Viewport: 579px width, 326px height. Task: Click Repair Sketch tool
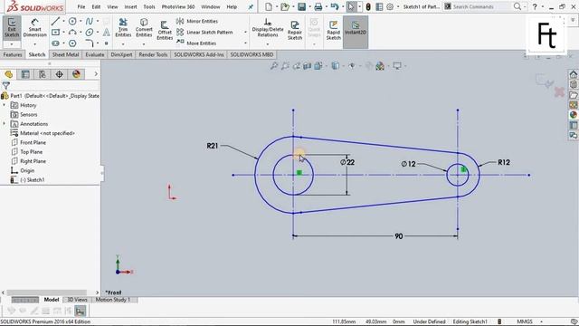[295, 30]
